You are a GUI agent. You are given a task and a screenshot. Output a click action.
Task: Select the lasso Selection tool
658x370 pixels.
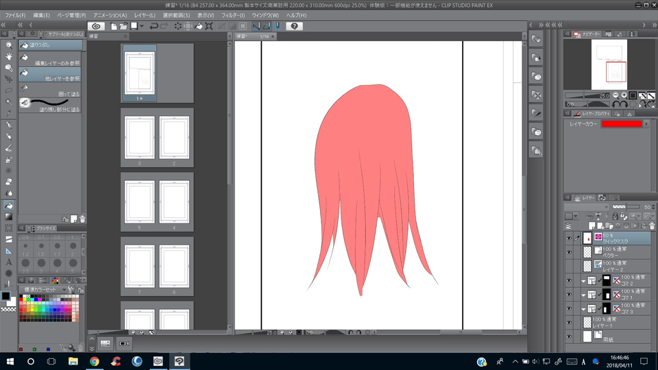tap(8, 90)
